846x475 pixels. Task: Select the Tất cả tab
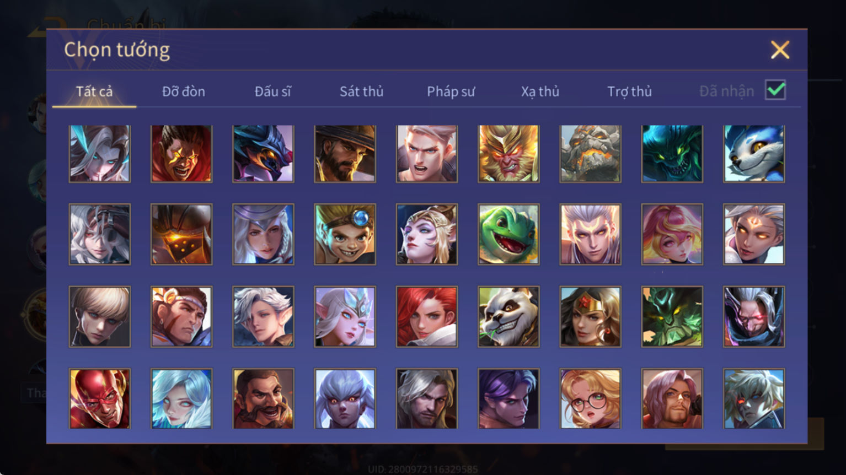point(94,91)
